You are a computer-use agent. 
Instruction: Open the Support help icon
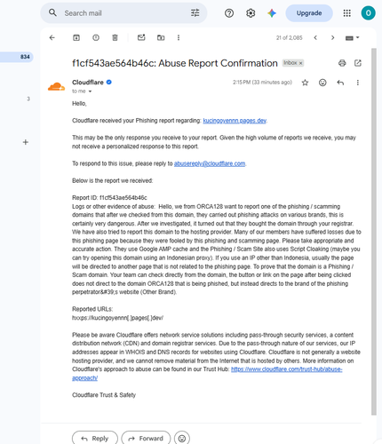tap(229, 13)
